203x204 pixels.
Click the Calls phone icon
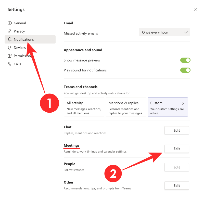10,64
